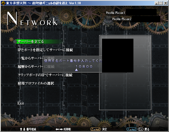The image size is (169, 132).
Task: Click the game icon in title bar
Action: [3, 3]
